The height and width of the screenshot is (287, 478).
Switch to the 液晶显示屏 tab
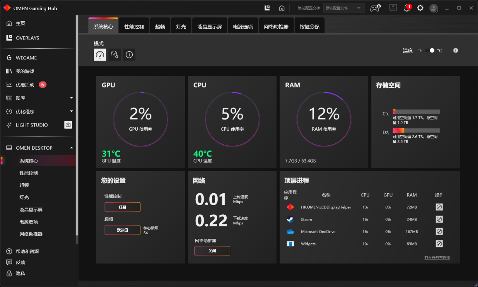(x=210, y=26)
